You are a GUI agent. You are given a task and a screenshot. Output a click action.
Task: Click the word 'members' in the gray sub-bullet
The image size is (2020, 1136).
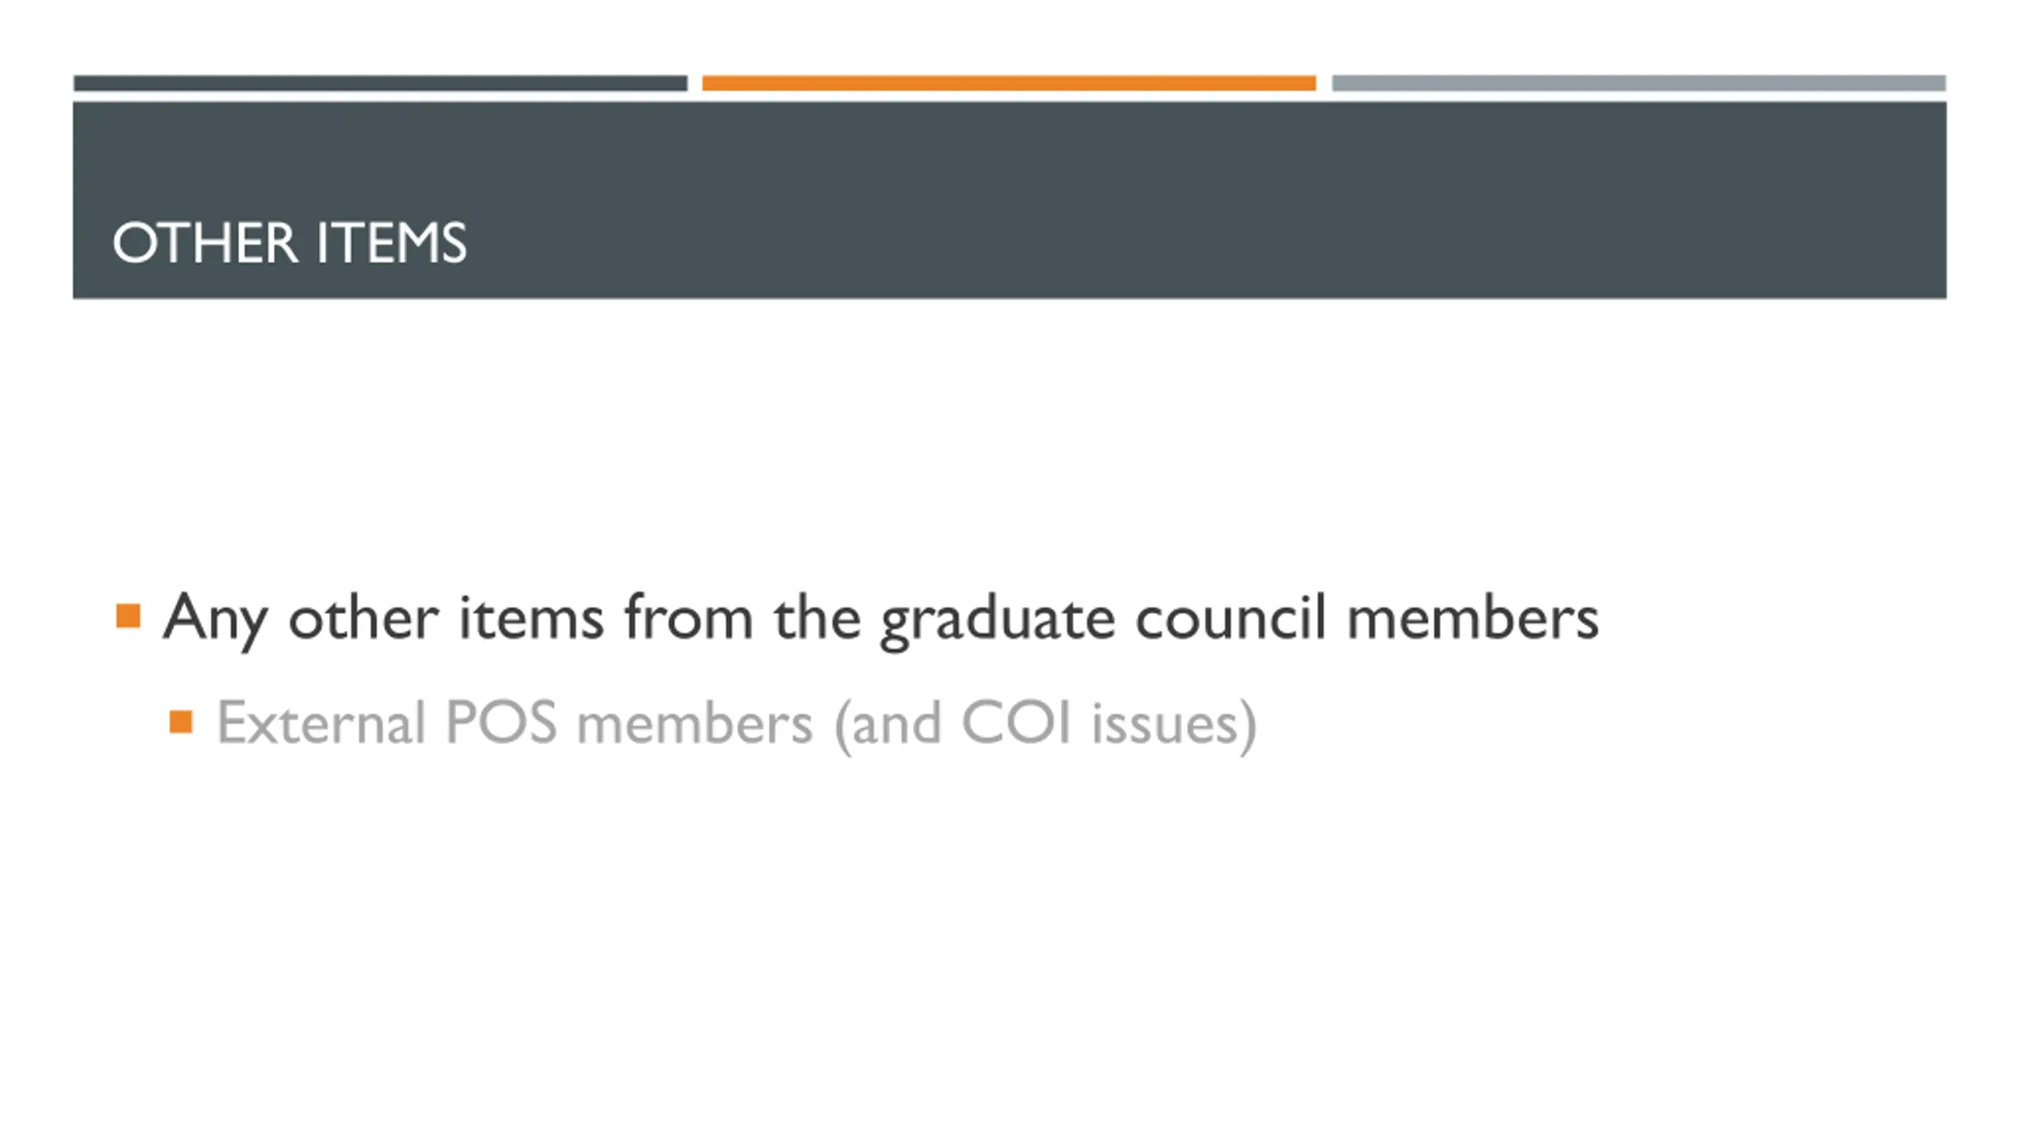pos(694,723)
